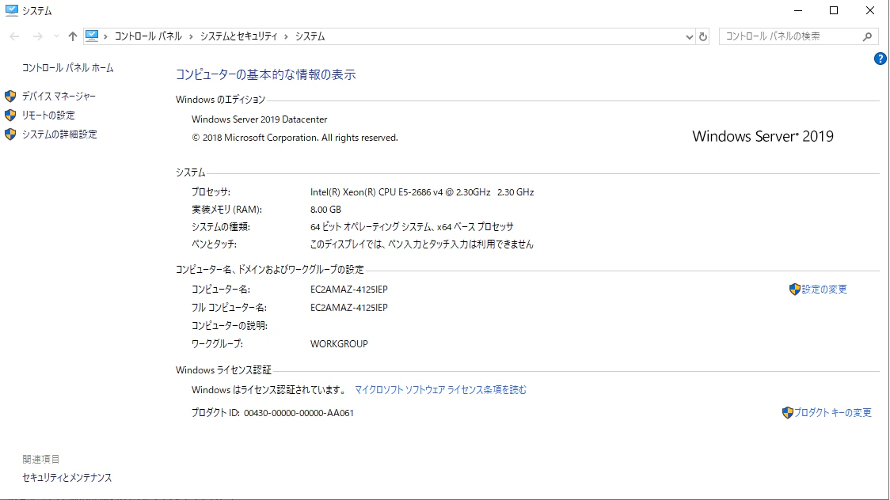Select システムとセキュリティ breadcrumb

coord(238,36)
